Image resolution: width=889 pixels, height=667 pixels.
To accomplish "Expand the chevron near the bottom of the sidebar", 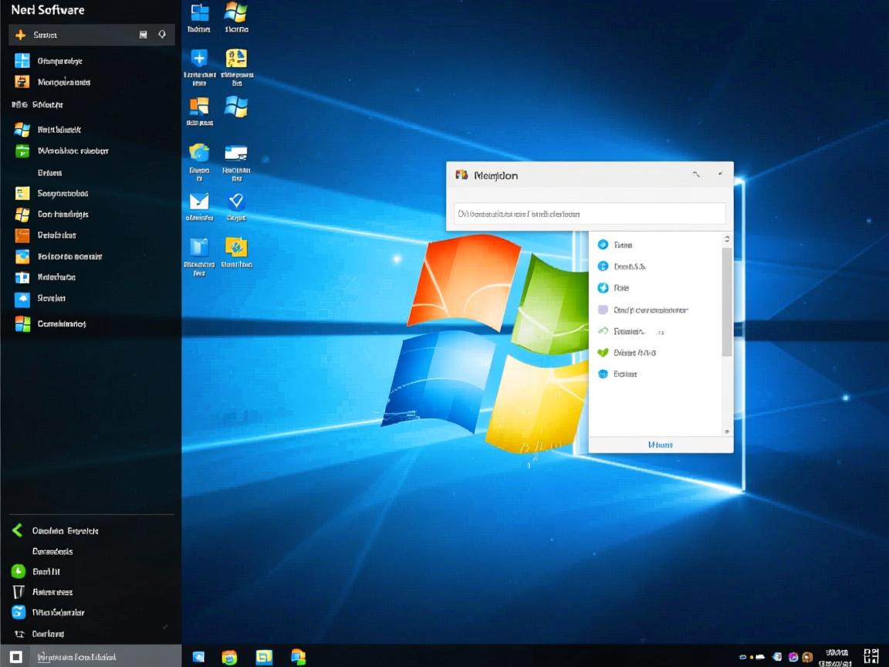I will point(164,625).
